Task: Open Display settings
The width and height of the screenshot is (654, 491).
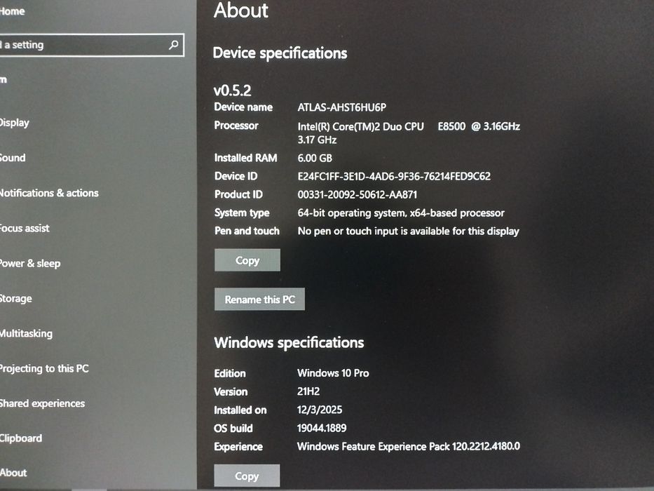Action: point(15,123)
